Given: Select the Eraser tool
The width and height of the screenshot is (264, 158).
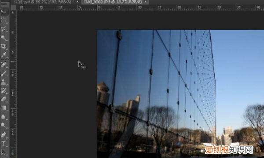Looking at the screenshot, I should (4, 99).
